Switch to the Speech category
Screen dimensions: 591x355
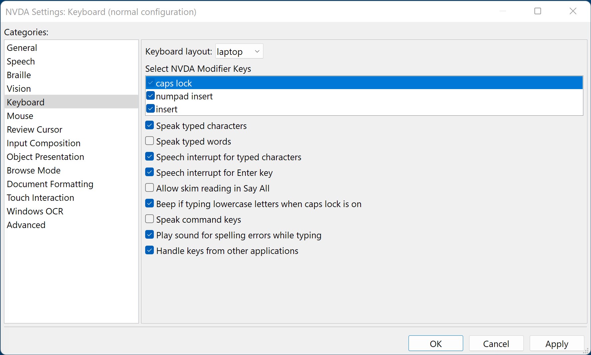pyautogui.click(x=21, y=61)
